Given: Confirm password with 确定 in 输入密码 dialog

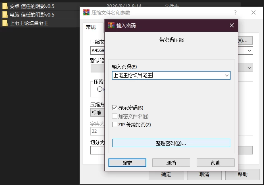Looking at the screenshot, I should coord(127,162).
